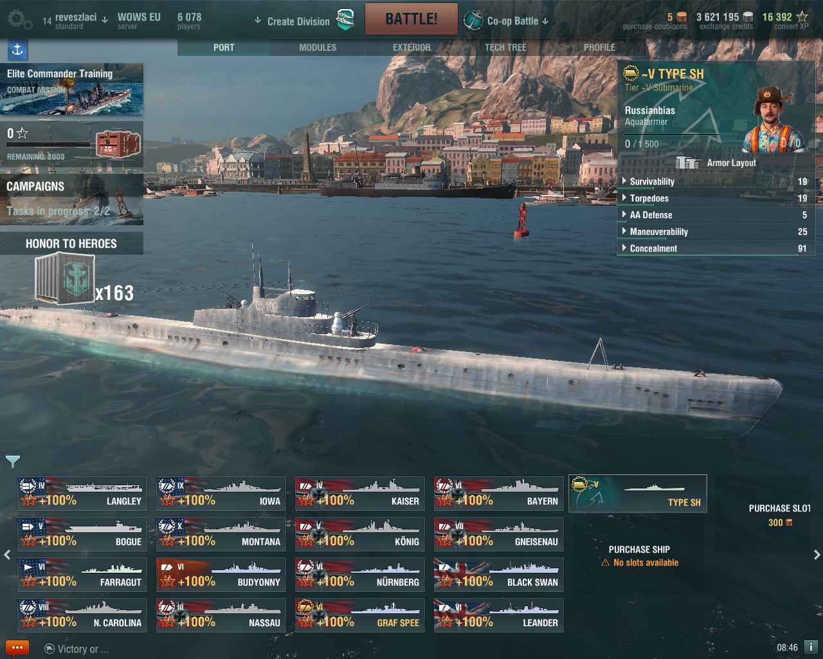Open the settings gear icon

point(19,20)
